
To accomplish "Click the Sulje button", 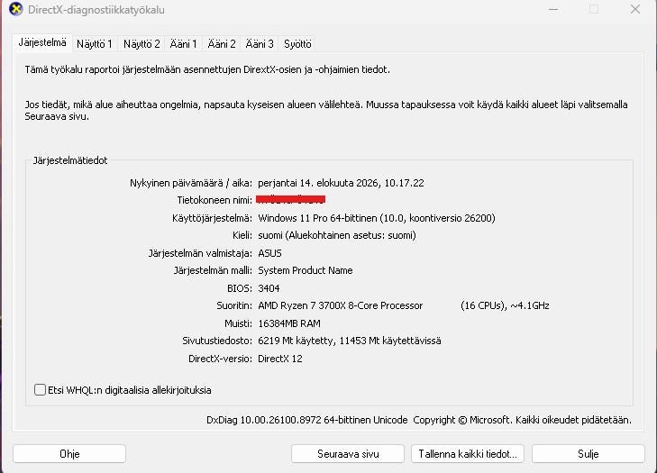I will 589,454.
